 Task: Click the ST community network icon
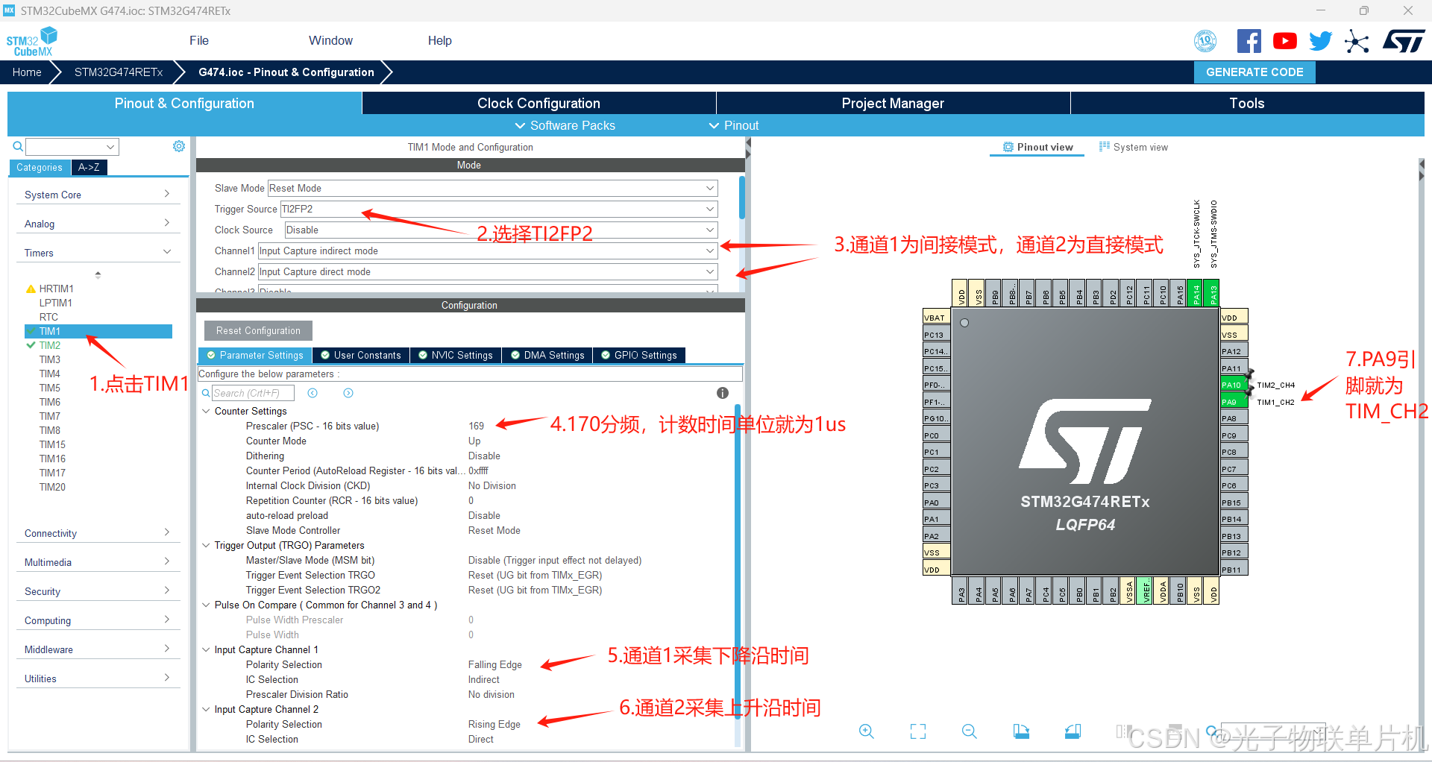point(1357,41)
